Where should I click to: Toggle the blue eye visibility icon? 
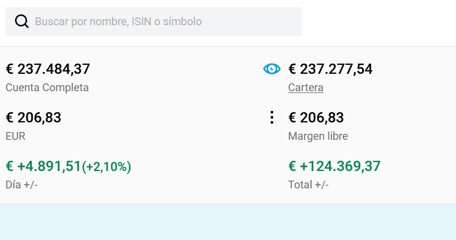pos(272,69)
